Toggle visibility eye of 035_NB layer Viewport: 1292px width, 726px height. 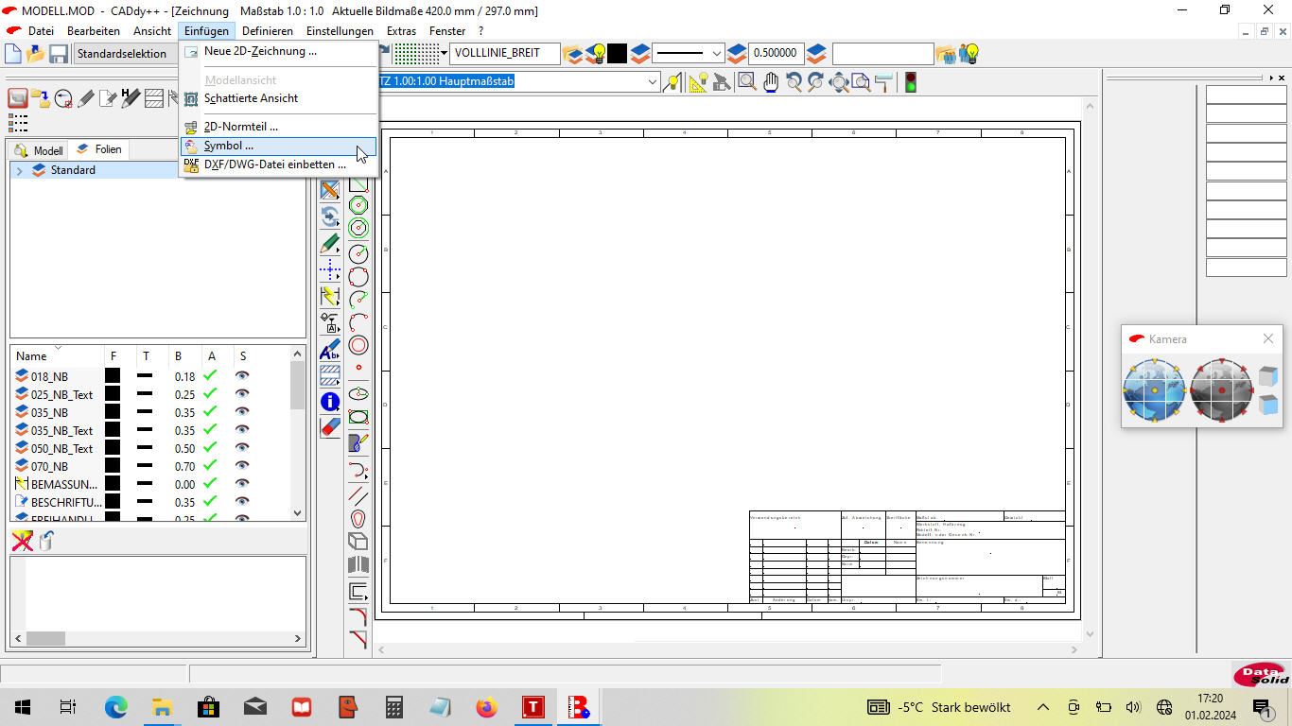click(x=242, y=412)
